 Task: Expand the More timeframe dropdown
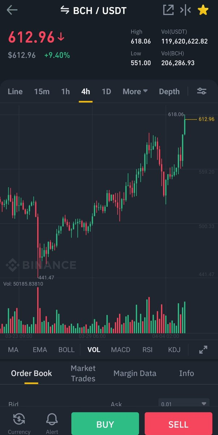point(135,91)
